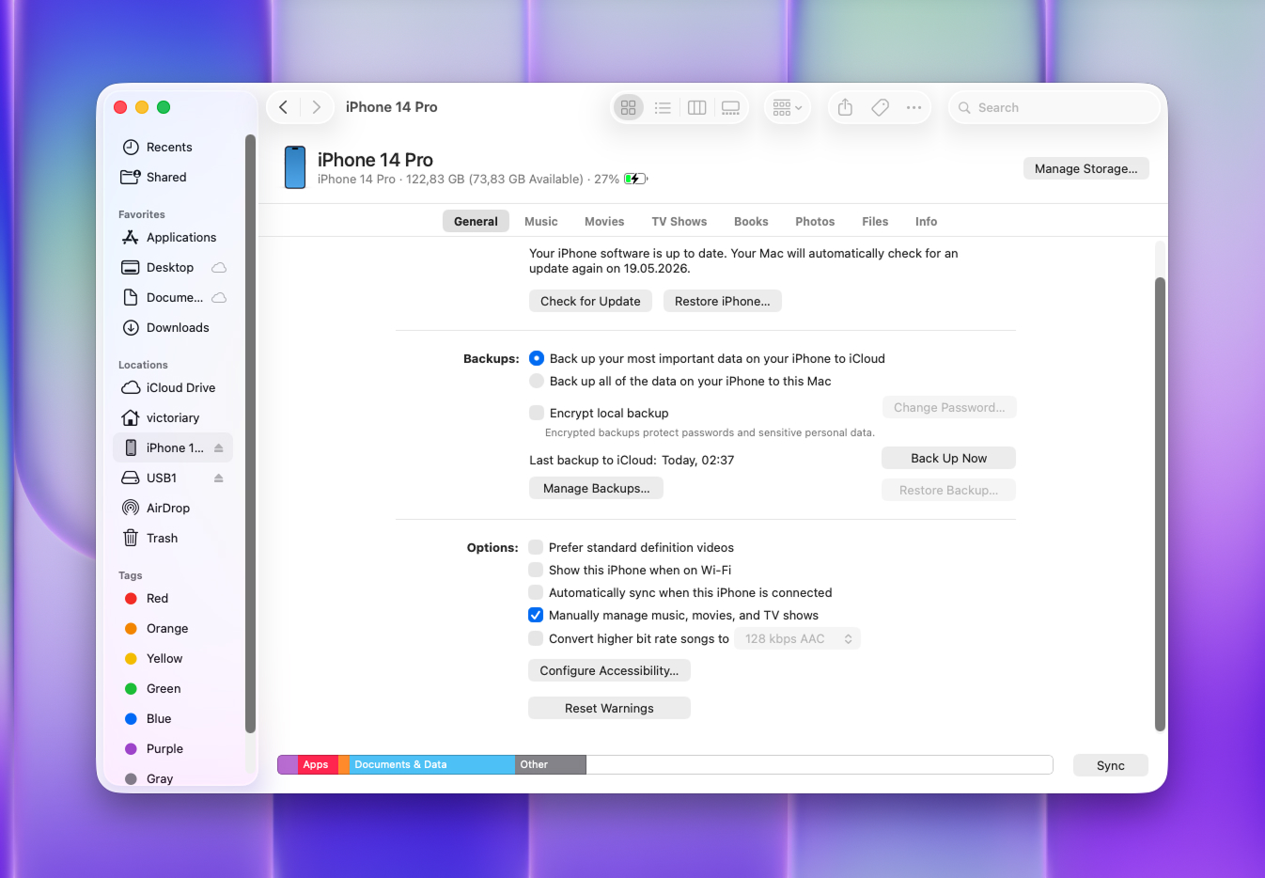Select the Orange tag
The height and width of the screenshot is (878, 1265).
pos(173,629)
